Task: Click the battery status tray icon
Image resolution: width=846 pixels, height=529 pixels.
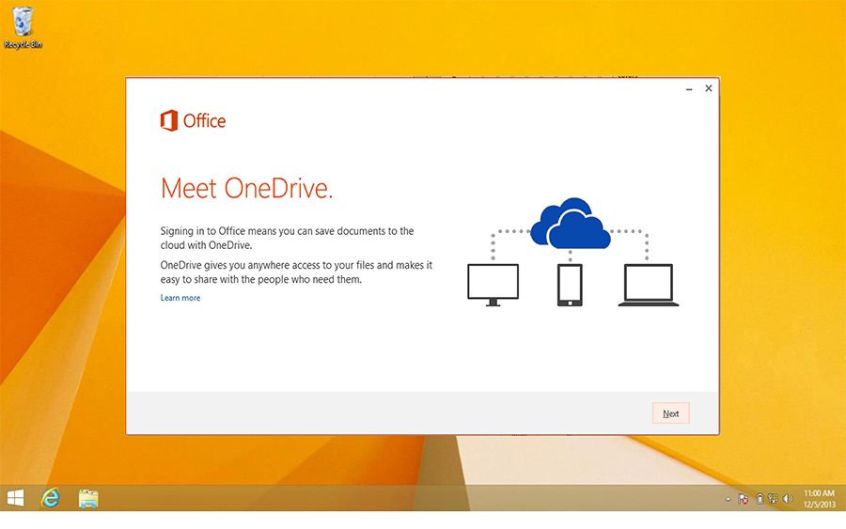Action: click(x=760, y=499)
